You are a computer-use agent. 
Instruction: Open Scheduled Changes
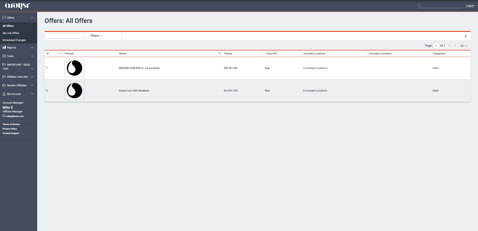(14, 40)
